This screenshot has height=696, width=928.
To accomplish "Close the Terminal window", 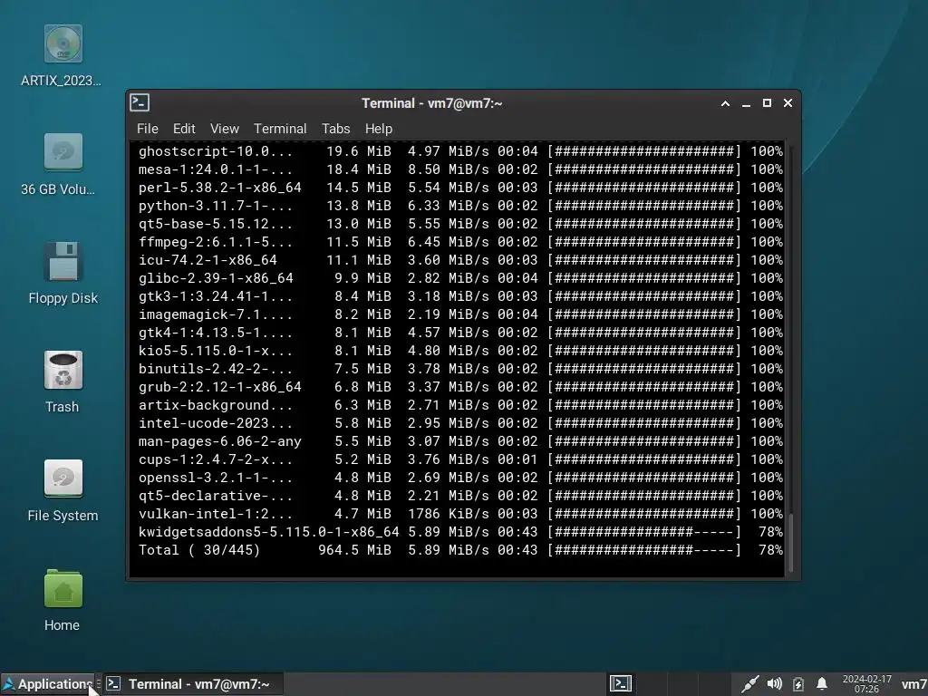I will pos(788,103).
